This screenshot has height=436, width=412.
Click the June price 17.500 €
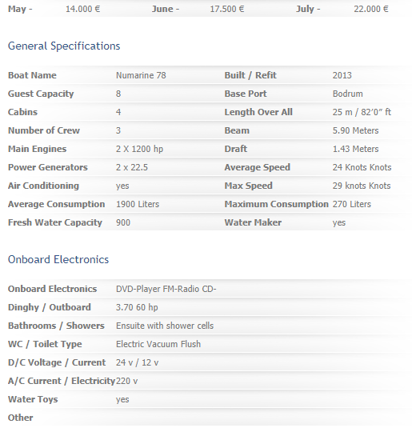227,9
